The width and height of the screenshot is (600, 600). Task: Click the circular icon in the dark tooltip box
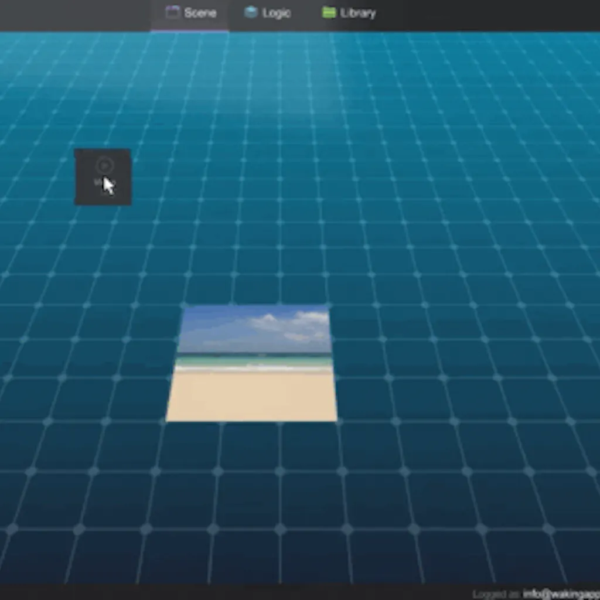[103, 166]
